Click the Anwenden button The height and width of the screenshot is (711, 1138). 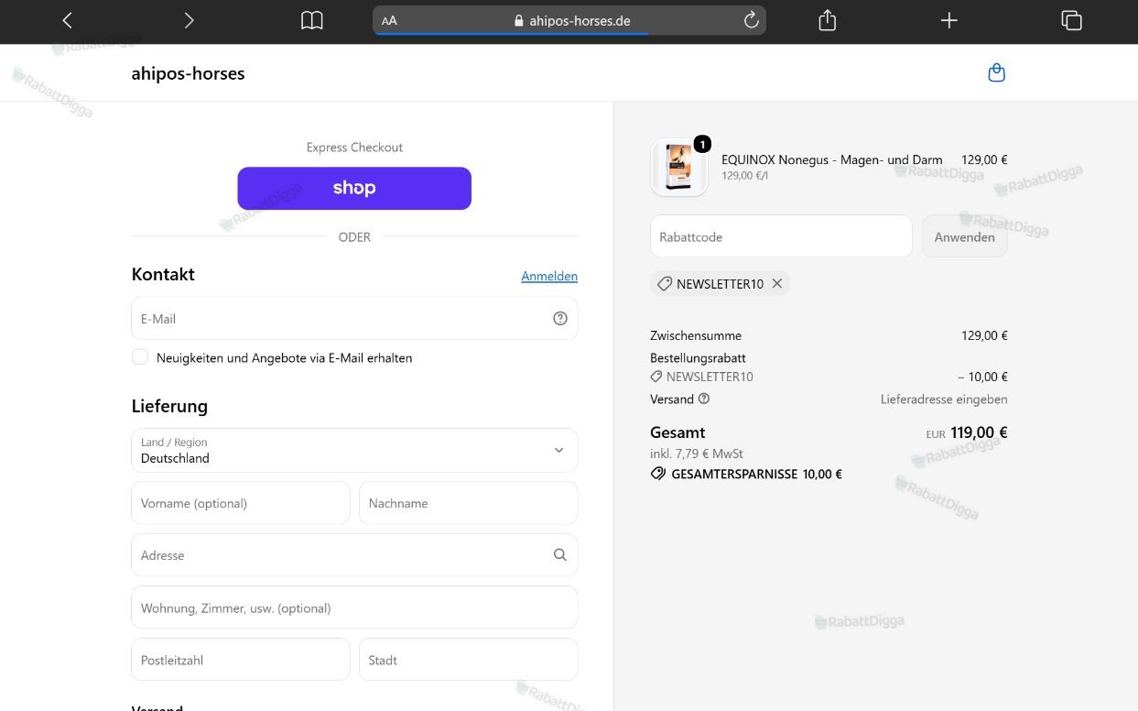pos(964,236)
